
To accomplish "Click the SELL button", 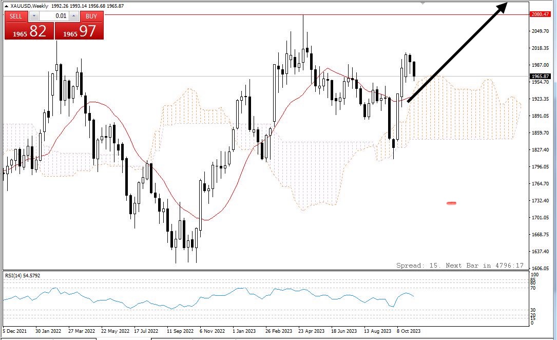I will [x=15, y=16].
